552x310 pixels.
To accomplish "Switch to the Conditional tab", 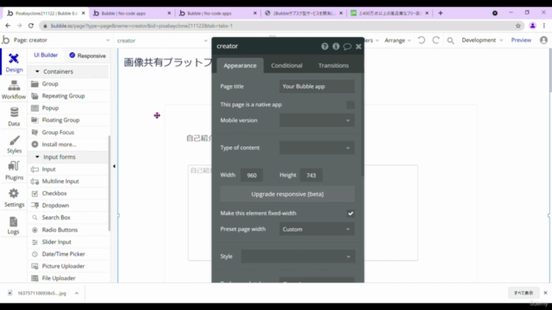I will (x=286, y=65).
